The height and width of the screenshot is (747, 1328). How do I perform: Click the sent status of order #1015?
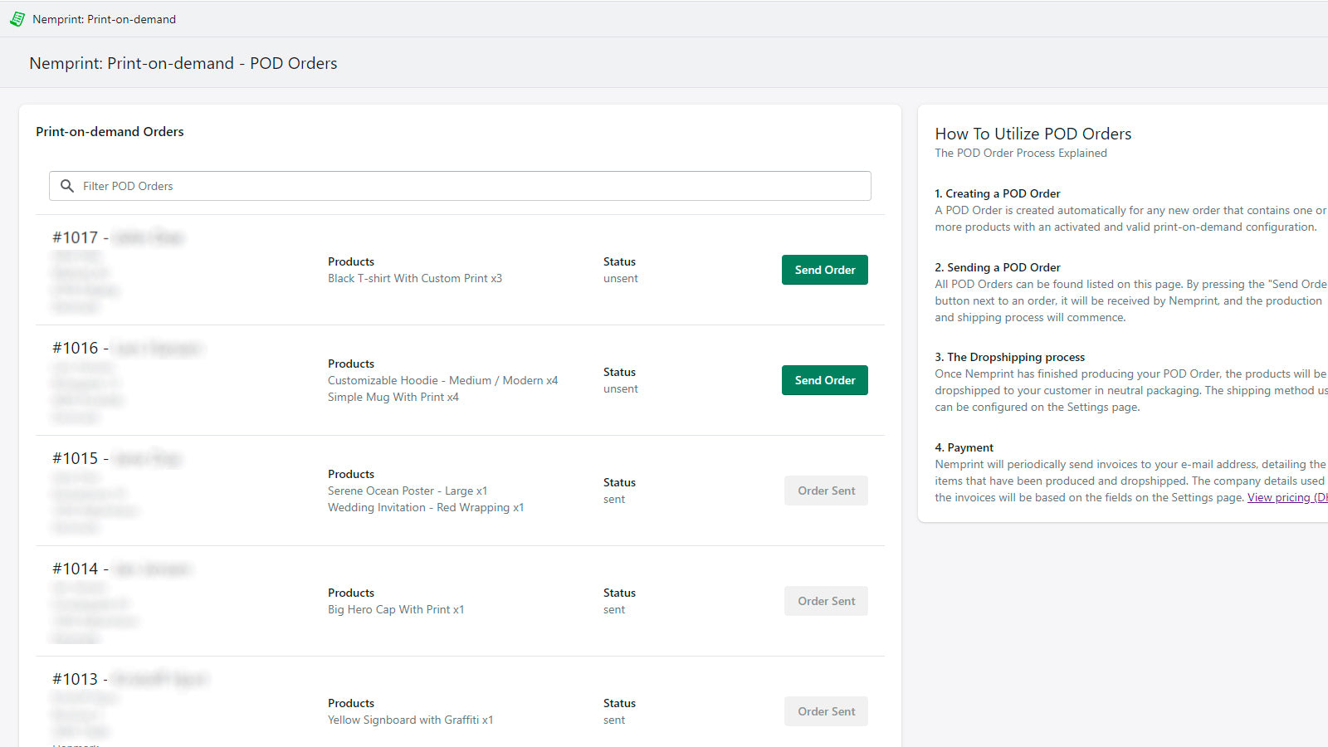click(x=614, y=499)
